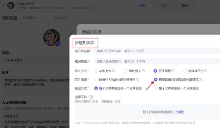220x128 pixels.
Task: Show help icon next to 选择文件
Action: [91, 97]
